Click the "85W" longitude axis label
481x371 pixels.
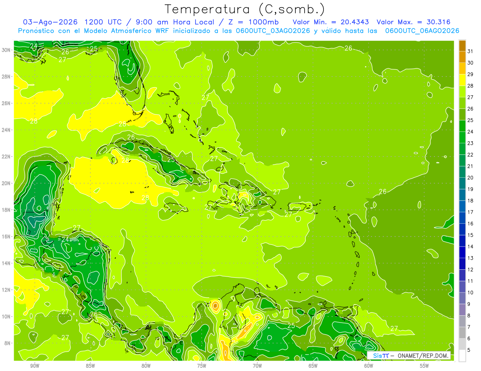pos(90,366)
